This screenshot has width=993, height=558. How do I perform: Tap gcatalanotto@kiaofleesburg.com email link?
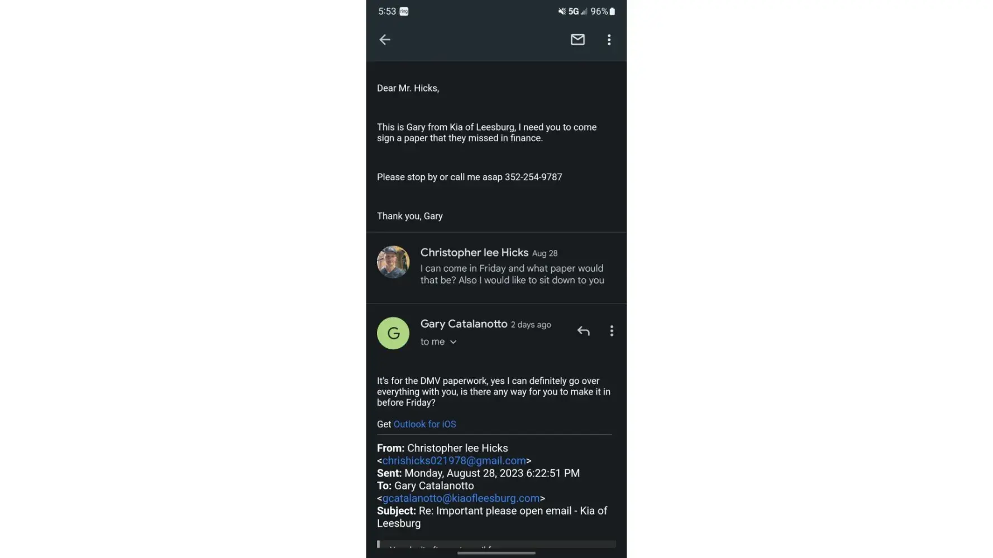coord(461,498)
